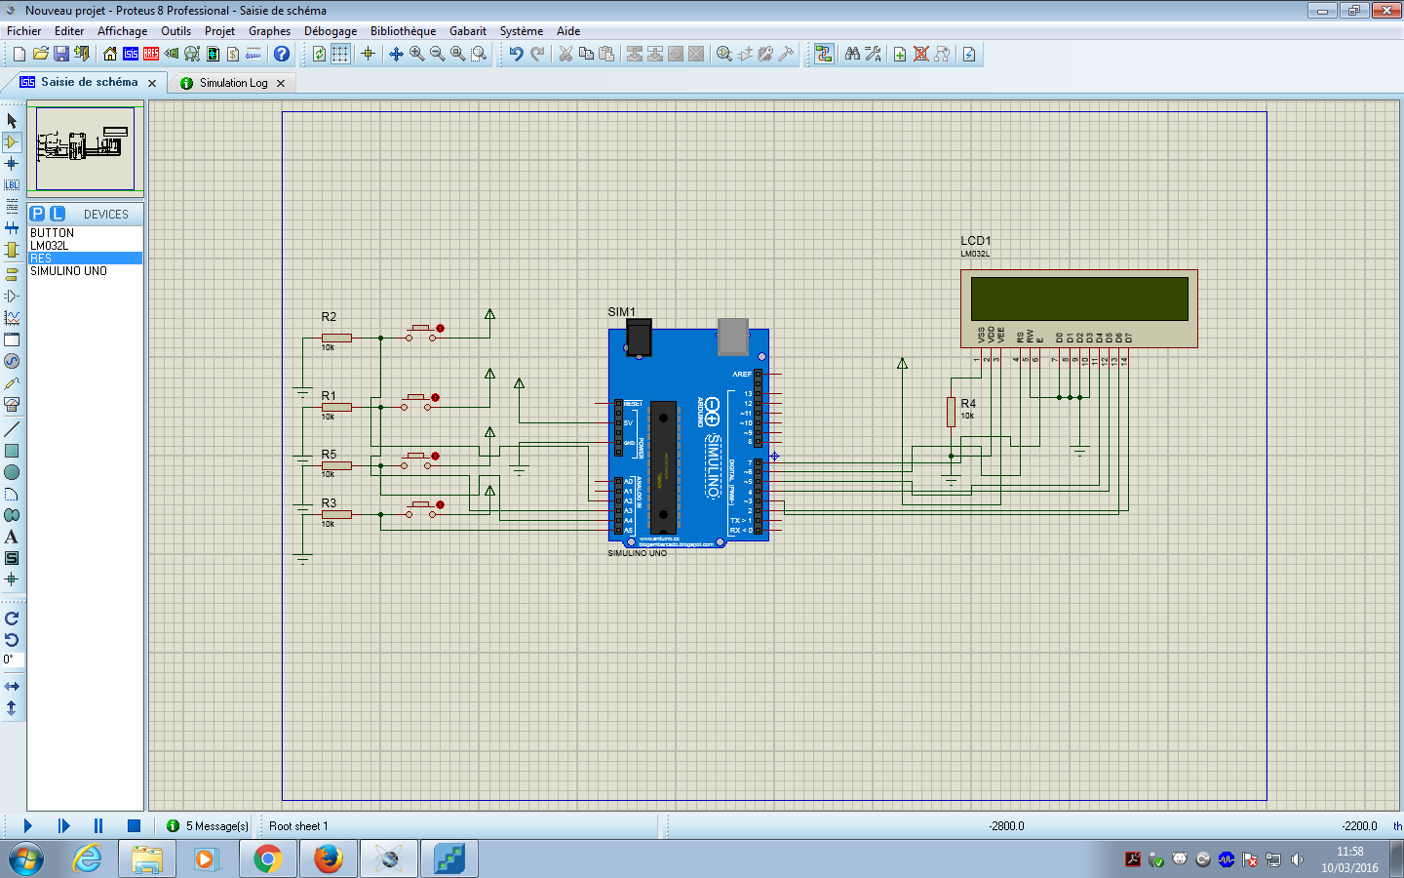This screenshot has height=878, width=1404.
Task: Undo the last schematic edit
Action: pyautogui.click(x=514, y=54)
